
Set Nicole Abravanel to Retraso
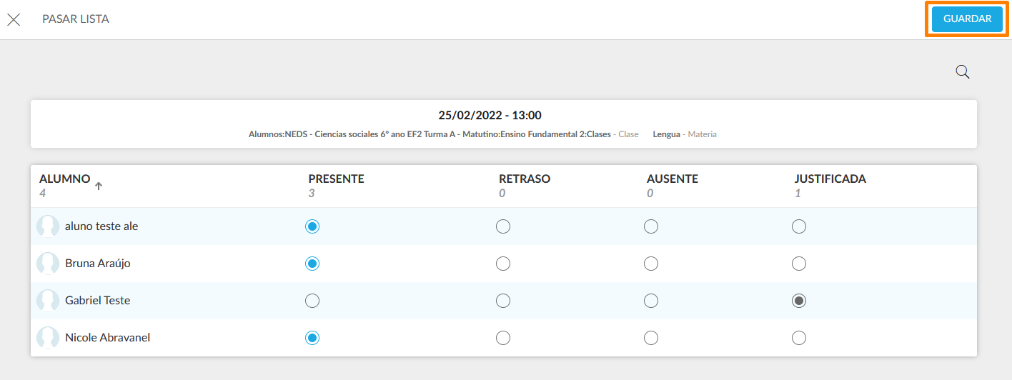pyautogui.click(x=503, y=338)
